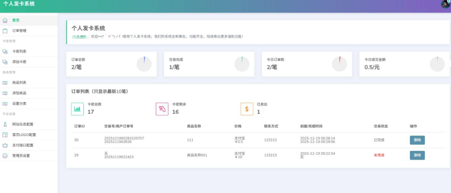Open the 首页 menu item
451x193 pixels.
click(x=29, y=20)
